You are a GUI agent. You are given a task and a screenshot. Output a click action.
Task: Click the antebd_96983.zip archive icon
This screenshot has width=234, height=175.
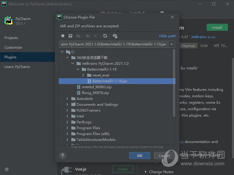[x=79, y=87]
